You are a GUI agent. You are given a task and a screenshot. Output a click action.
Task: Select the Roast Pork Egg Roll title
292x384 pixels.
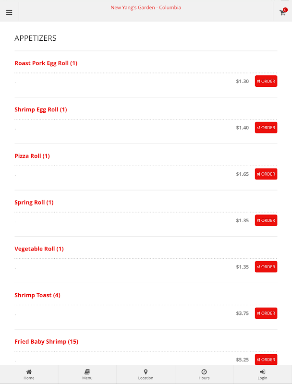tap(46, 63)
